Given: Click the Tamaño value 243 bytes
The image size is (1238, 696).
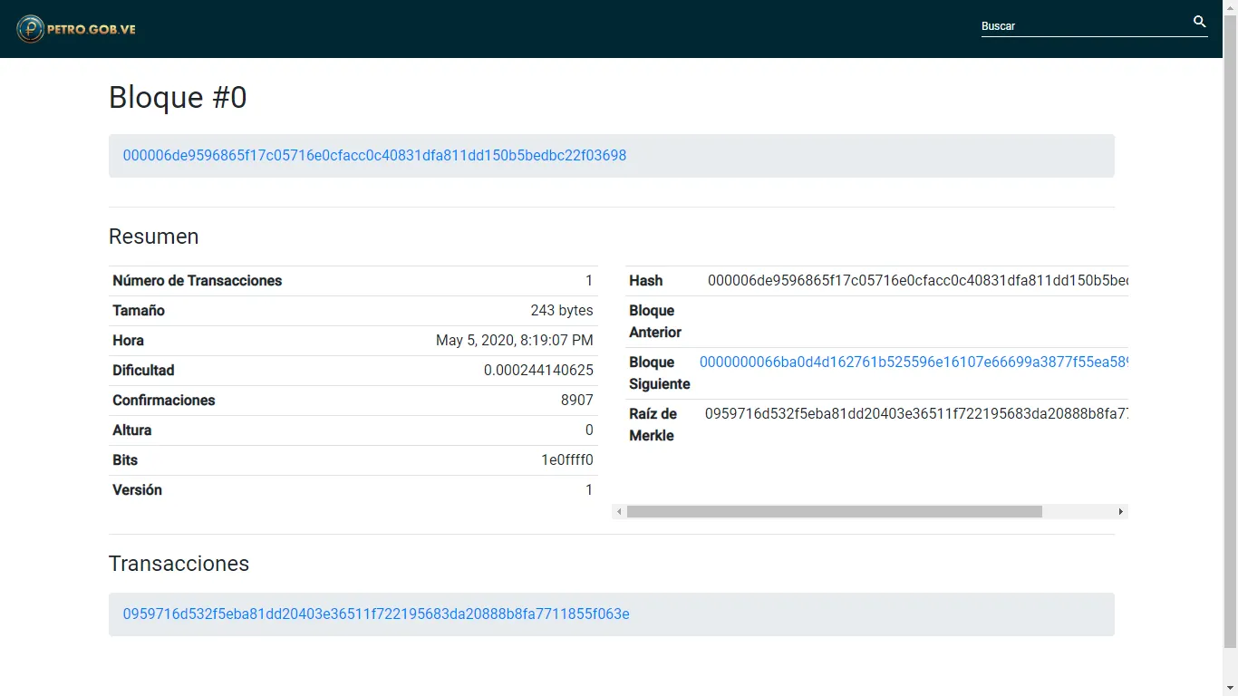Looking at the screenshot, I should point(561,310).
